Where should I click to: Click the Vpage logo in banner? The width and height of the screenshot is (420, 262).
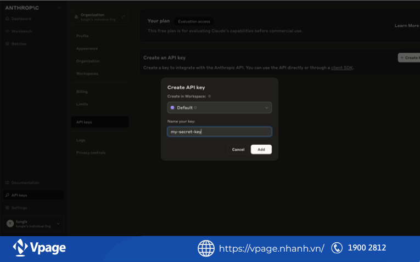pyautogui.click(x=39, y=248)
